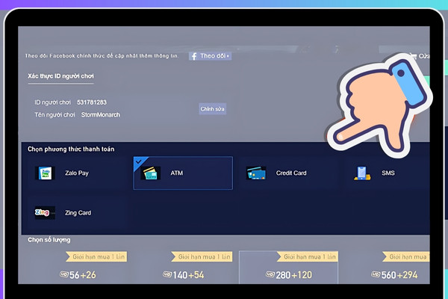Click the Chọn số lượng heading
Screen dimensions: 448x299
click(x=49, y=240)
